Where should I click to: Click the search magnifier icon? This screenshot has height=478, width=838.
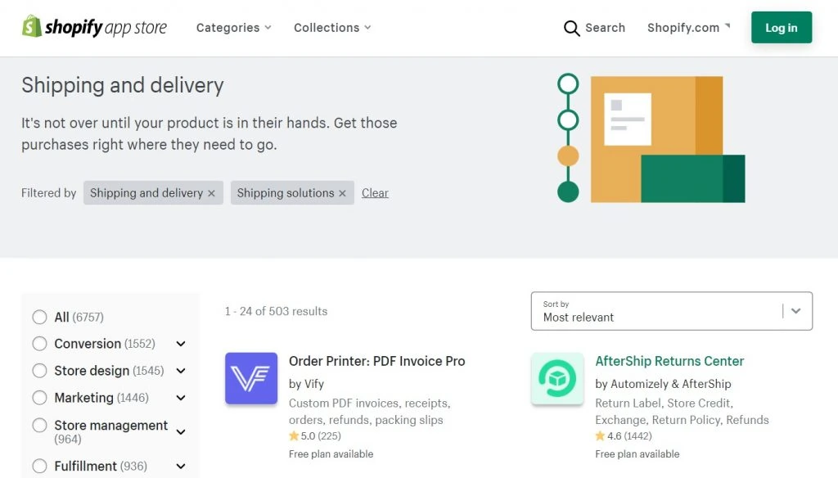571,28
